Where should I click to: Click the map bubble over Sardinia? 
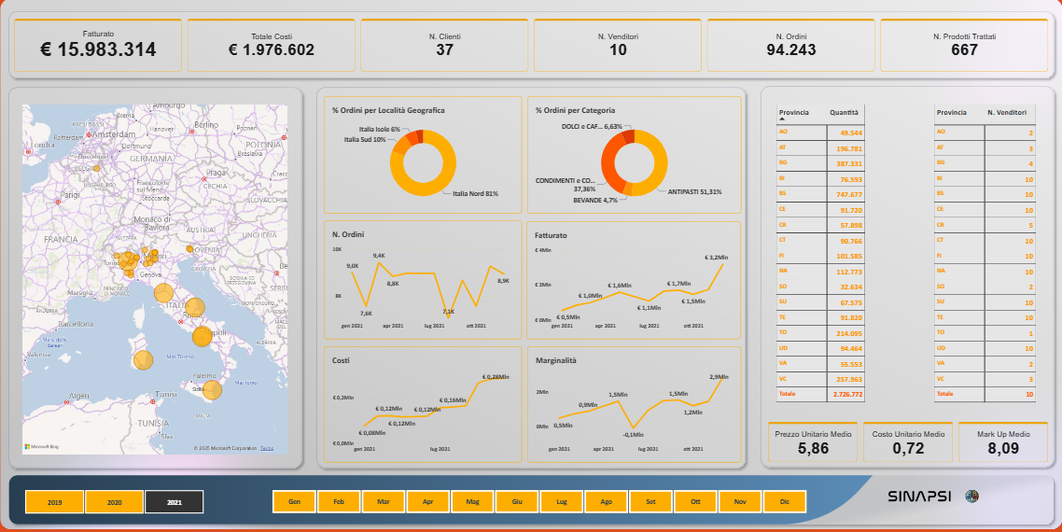143,359
